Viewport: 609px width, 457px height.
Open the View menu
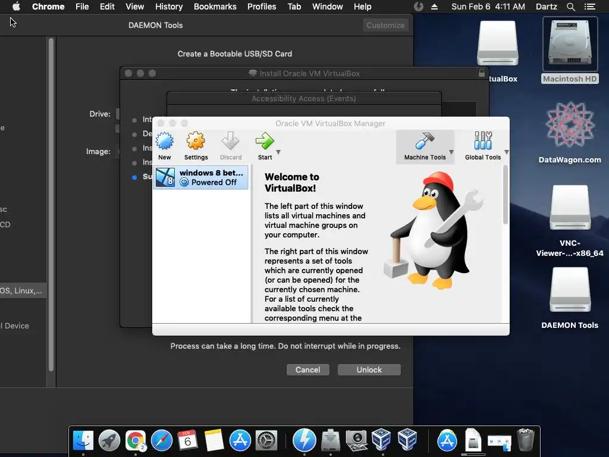tap(135, 7)
